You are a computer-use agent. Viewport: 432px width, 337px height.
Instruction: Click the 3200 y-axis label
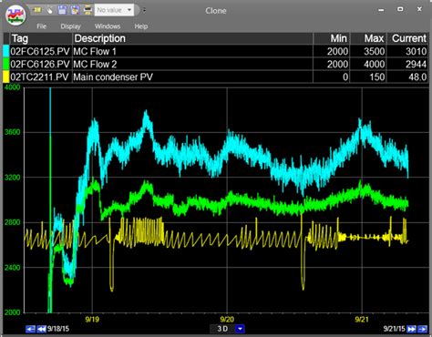13,178
